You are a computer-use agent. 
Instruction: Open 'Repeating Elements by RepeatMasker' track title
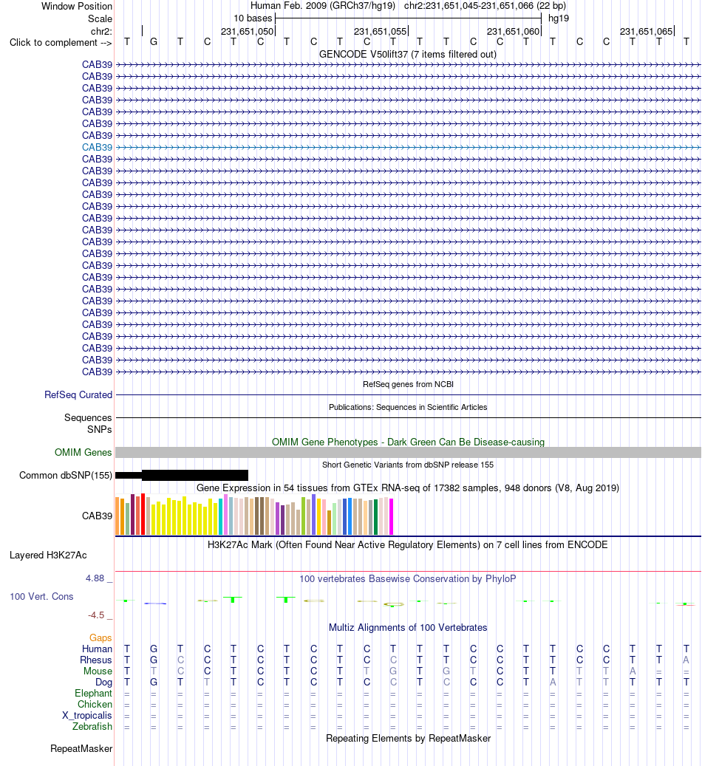click(x=408, y=739)
